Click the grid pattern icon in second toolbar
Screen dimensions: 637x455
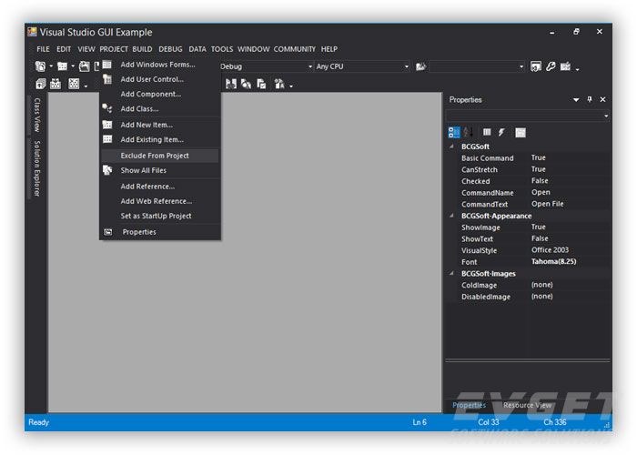(74, 84)
